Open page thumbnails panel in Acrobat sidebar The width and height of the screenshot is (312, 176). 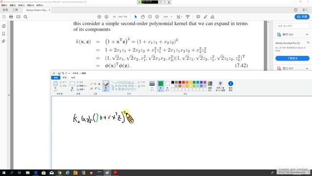[x=3, y=26]
